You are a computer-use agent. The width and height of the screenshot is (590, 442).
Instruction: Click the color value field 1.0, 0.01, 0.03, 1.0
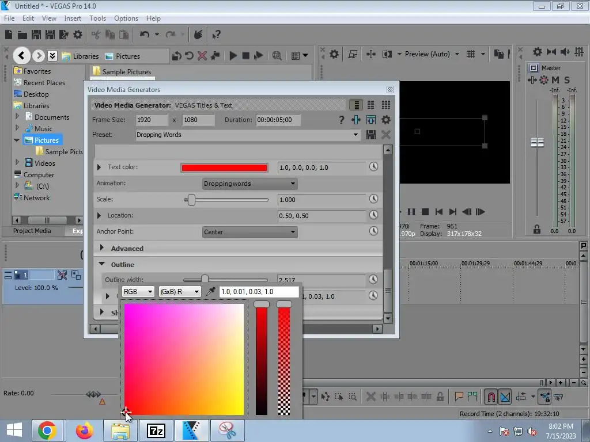(259, 292)
